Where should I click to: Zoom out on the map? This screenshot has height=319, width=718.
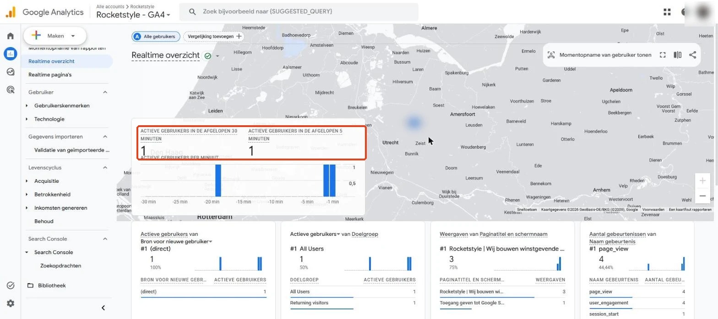702,196
